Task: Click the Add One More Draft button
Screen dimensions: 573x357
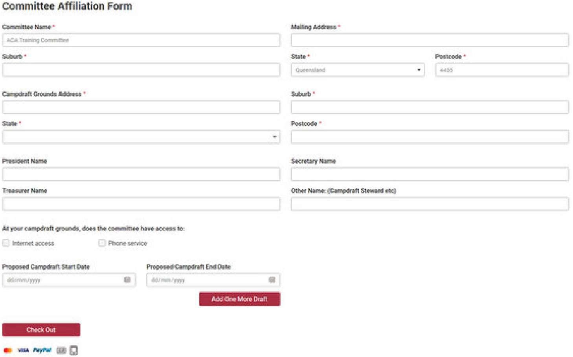Action: pos(239,299)
